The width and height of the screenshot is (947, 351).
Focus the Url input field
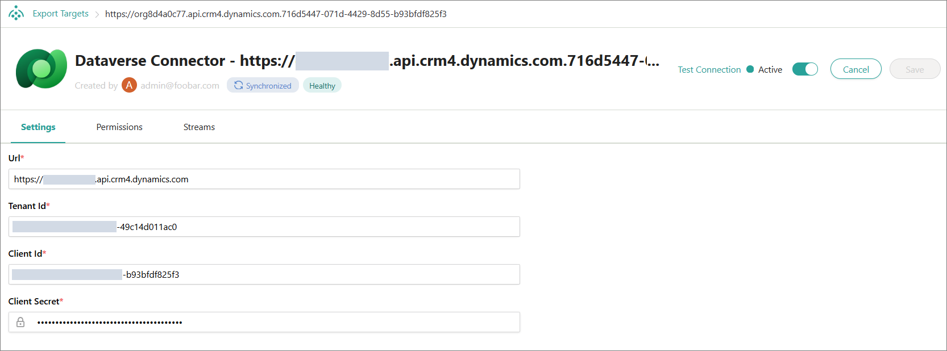click(x=264, y=179)
